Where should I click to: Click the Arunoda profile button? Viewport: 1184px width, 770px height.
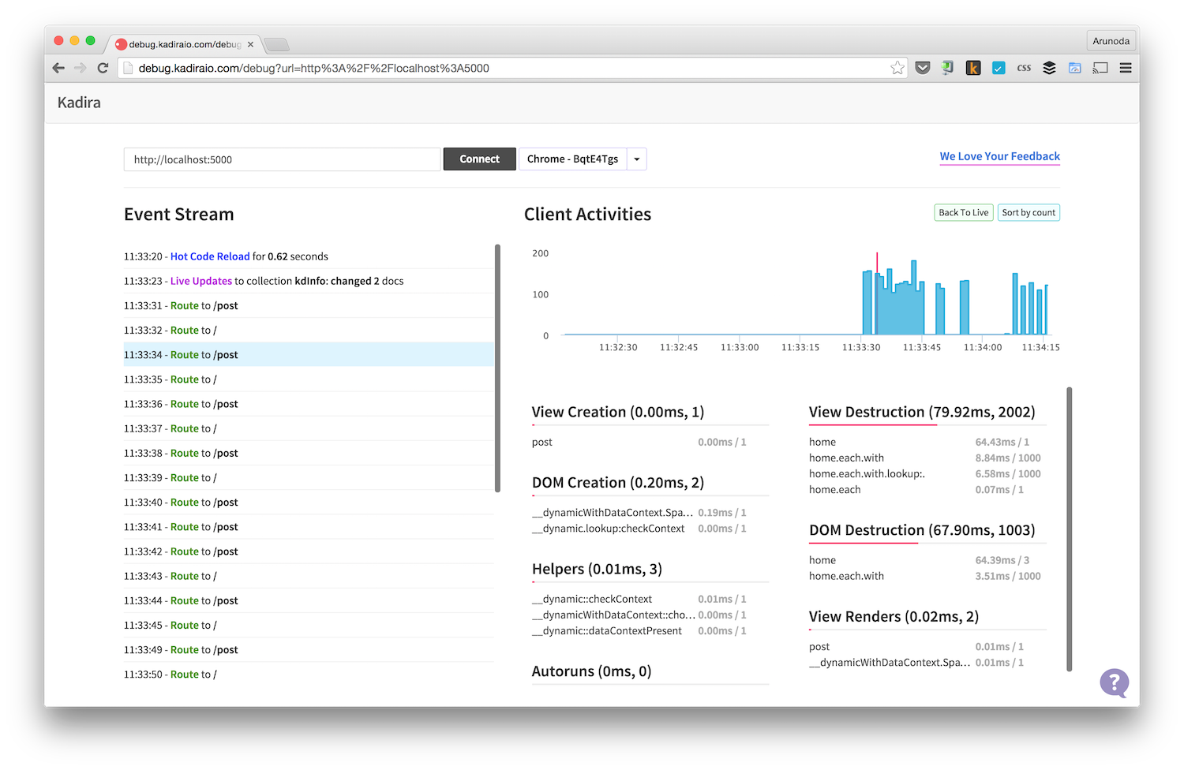pos(1111,41)
